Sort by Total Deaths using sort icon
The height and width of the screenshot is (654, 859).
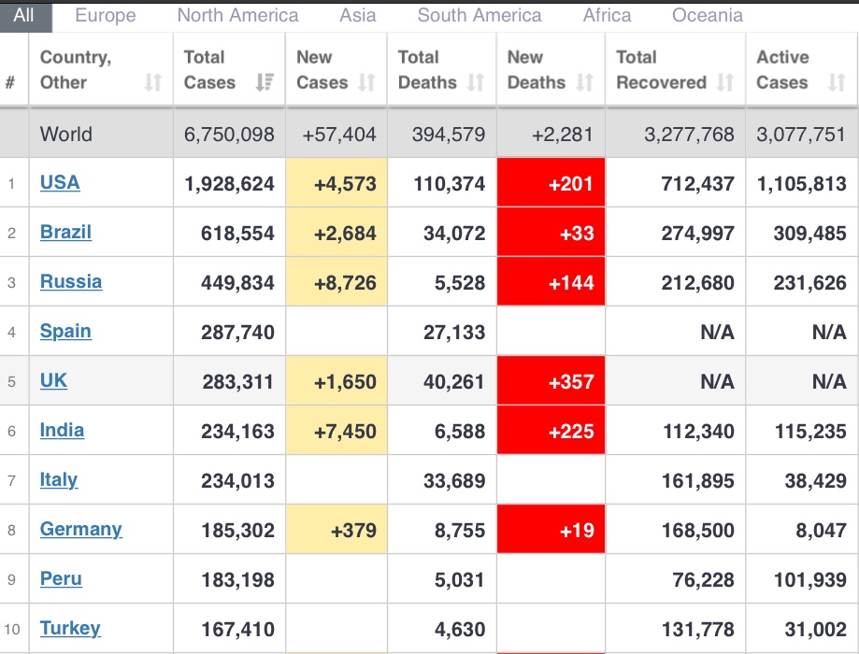[476, 82]
